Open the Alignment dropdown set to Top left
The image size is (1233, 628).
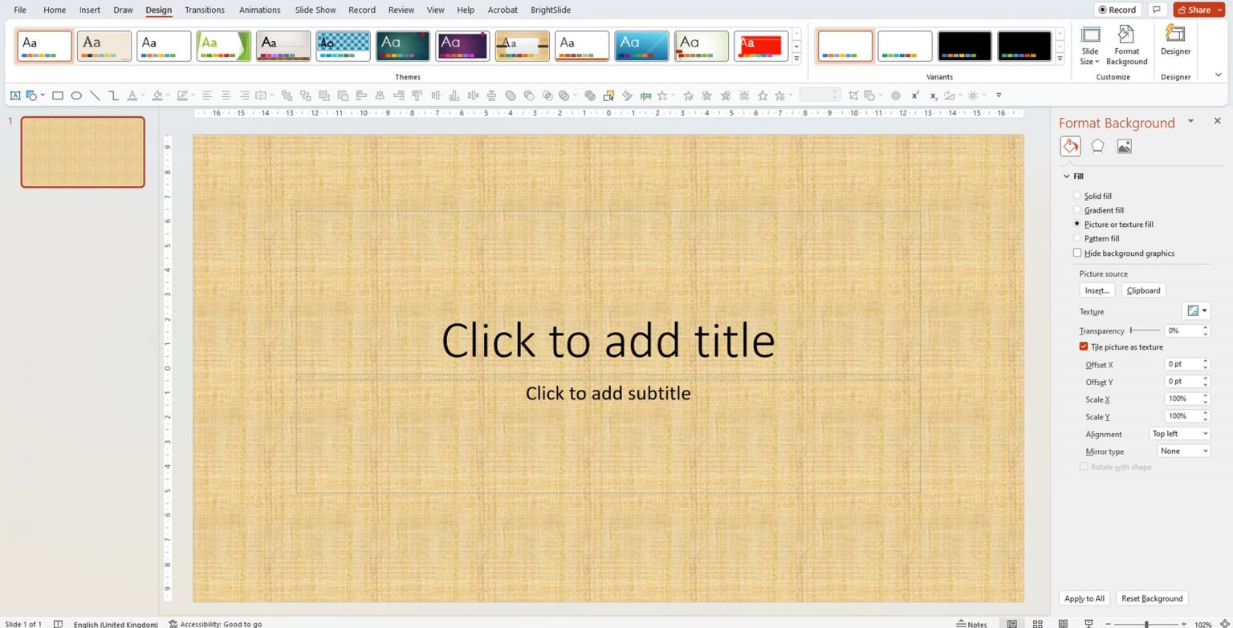coord(1179,433)
